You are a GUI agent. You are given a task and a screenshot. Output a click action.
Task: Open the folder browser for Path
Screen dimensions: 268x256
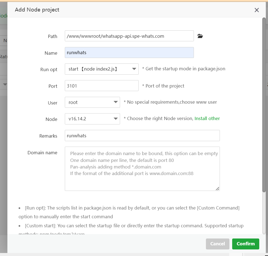click(200, 36)
